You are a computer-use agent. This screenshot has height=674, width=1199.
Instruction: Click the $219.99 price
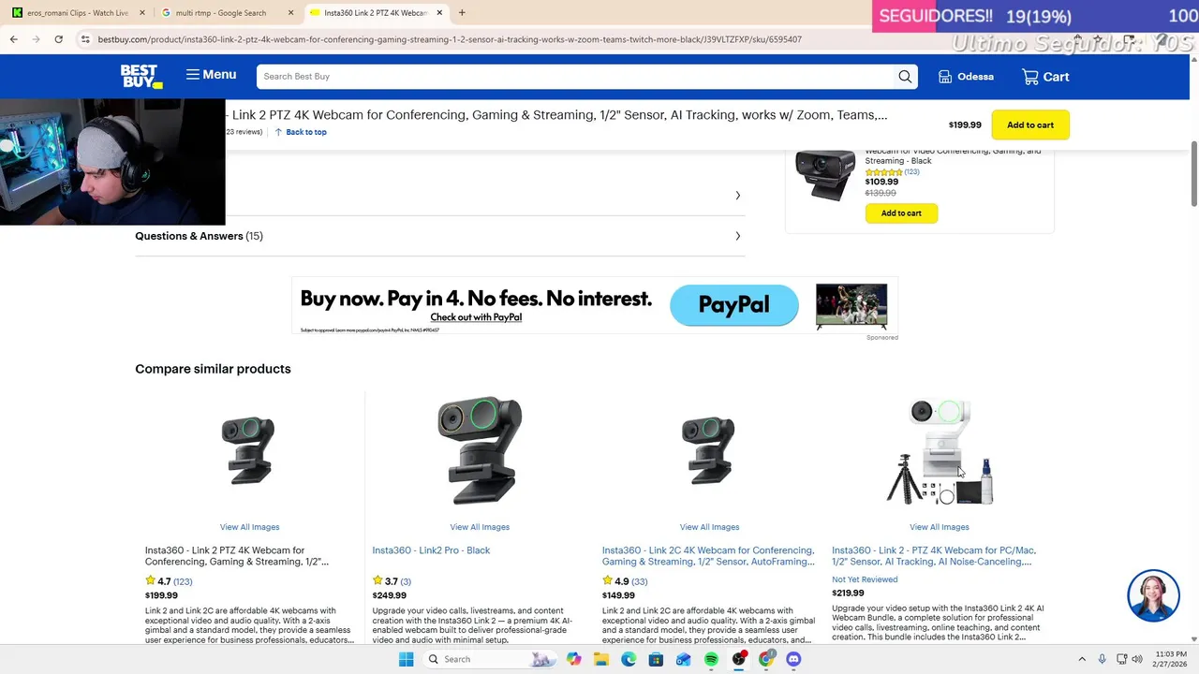click(848, 593)
